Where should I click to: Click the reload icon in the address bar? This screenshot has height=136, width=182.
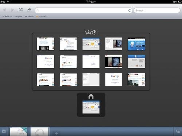pyautogui.click(x=130, y=11)
